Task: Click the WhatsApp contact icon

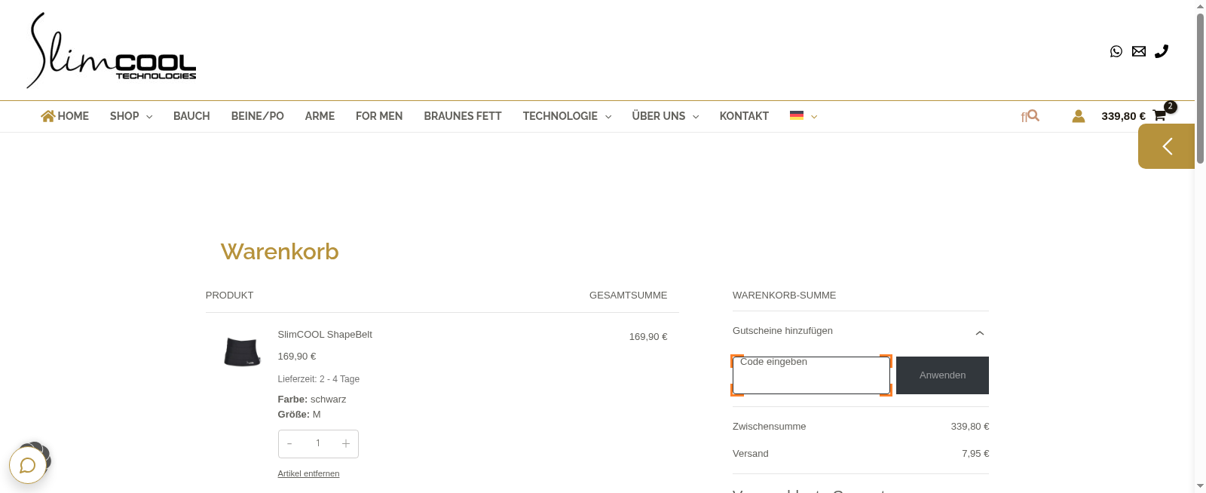Action: tap(1116, 51)
